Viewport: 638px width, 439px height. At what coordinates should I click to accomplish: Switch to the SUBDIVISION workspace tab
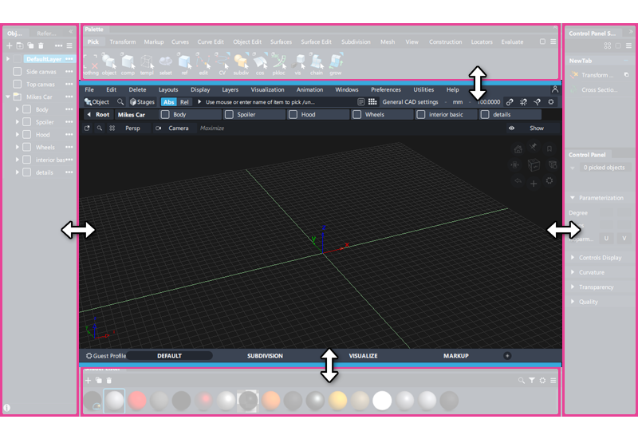(265, 356)
